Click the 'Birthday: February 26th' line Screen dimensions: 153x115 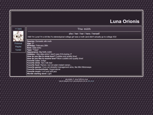pos(37,45)
